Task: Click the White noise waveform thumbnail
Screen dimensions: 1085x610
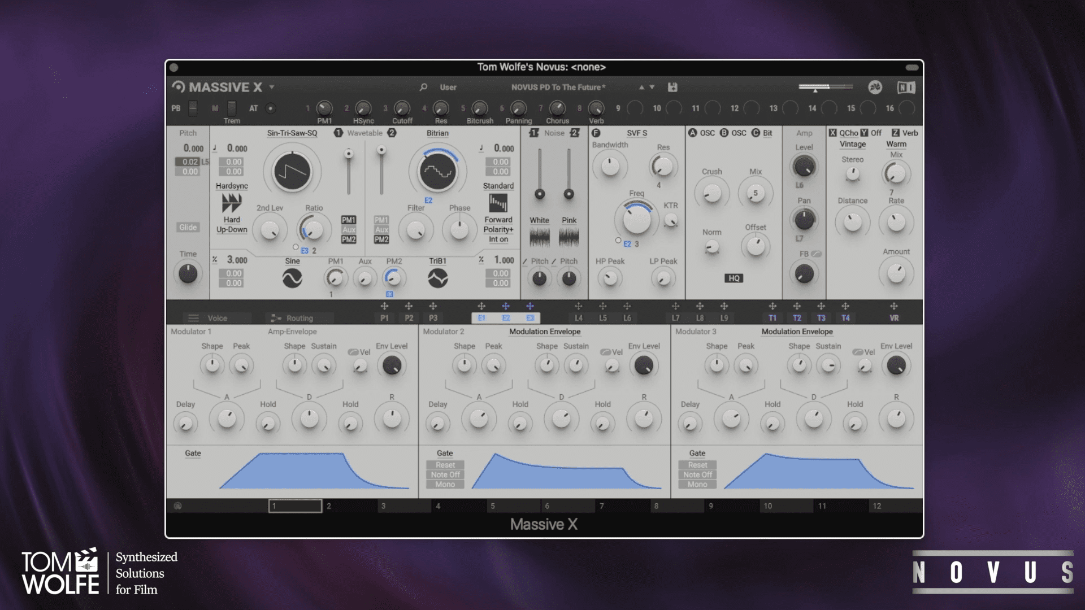Action: pyautogui.click(x=539, y=237)
